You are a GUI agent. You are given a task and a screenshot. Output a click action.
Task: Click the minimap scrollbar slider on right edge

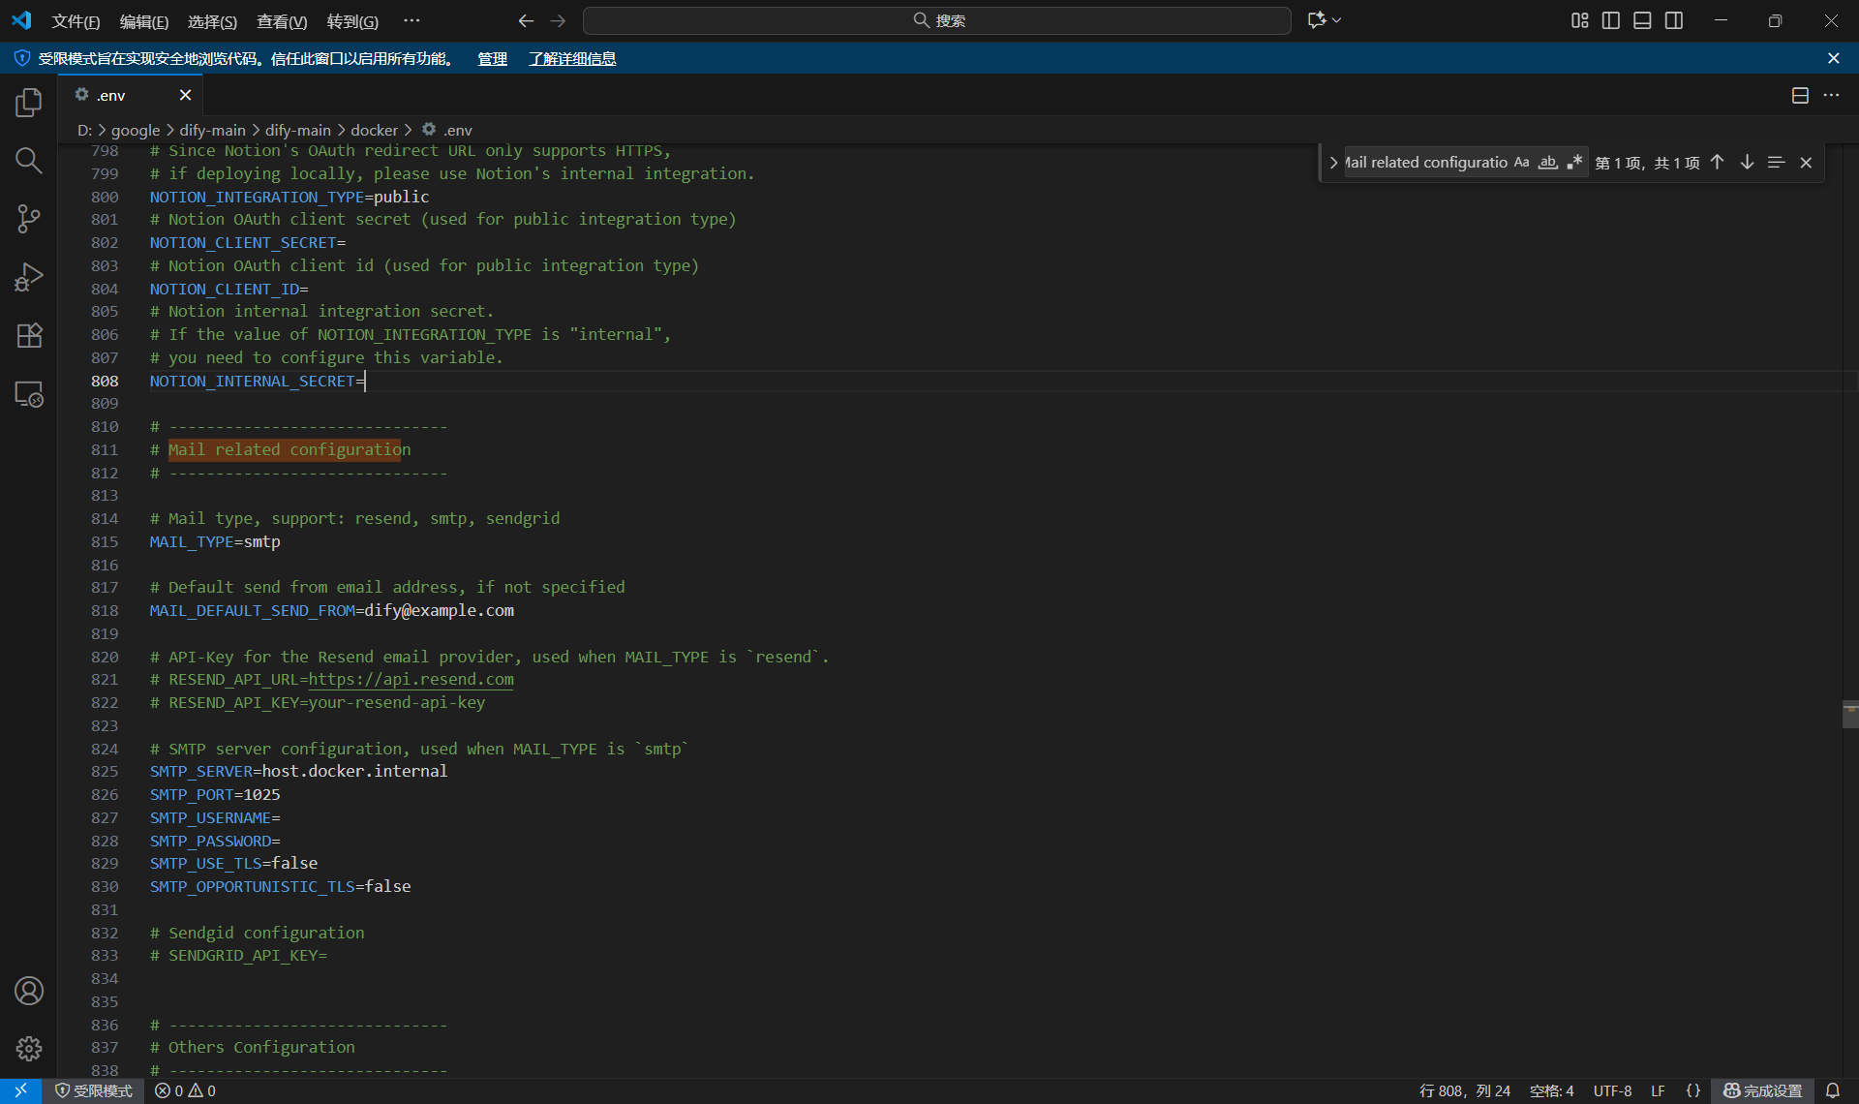tap(1849, 714)
